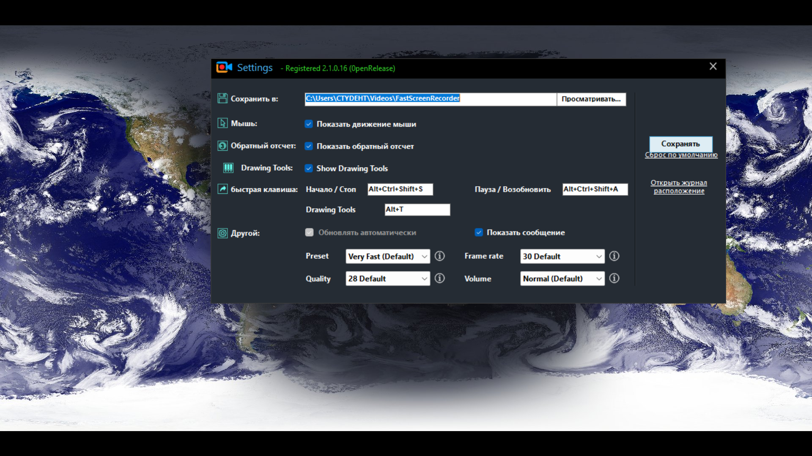
Task: Open the Preset info icon
Action: tap(440, 256)
